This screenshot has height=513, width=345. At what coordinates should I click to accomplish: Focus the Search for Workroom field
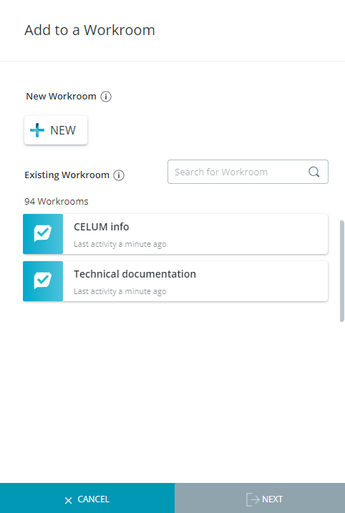(248, 172)
